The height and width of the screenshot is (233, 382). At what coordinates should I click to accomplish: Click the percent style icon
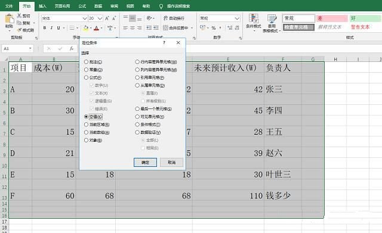[214, 28]
